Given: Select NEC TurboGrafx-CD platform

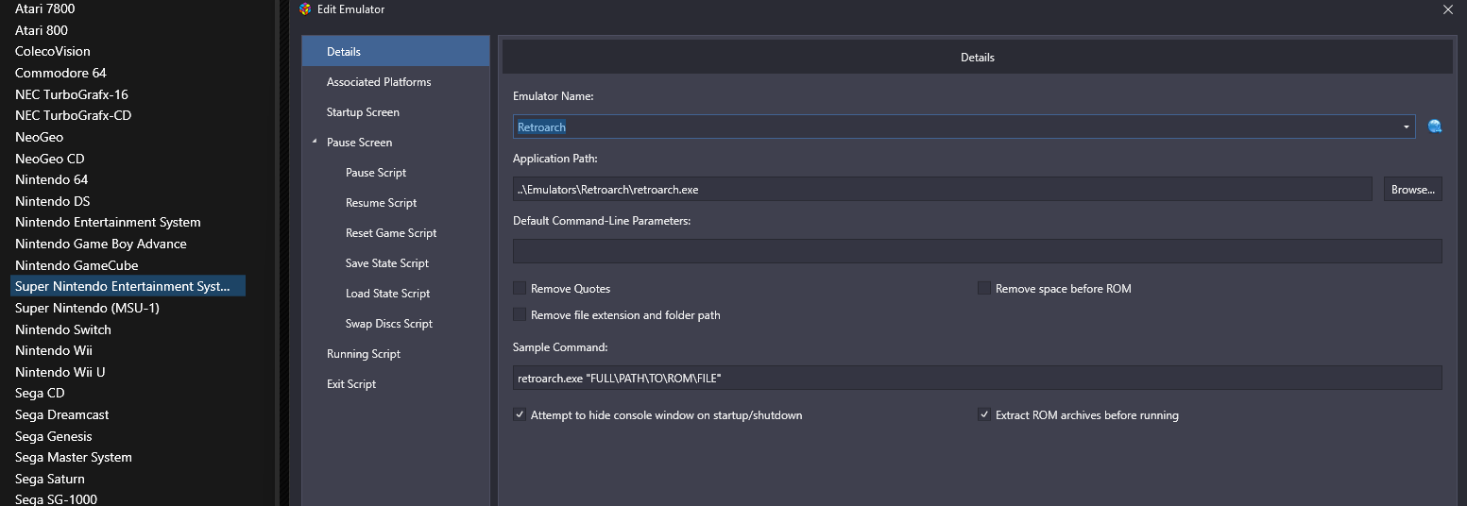Looking at the screenshot, I should (74, 115).
